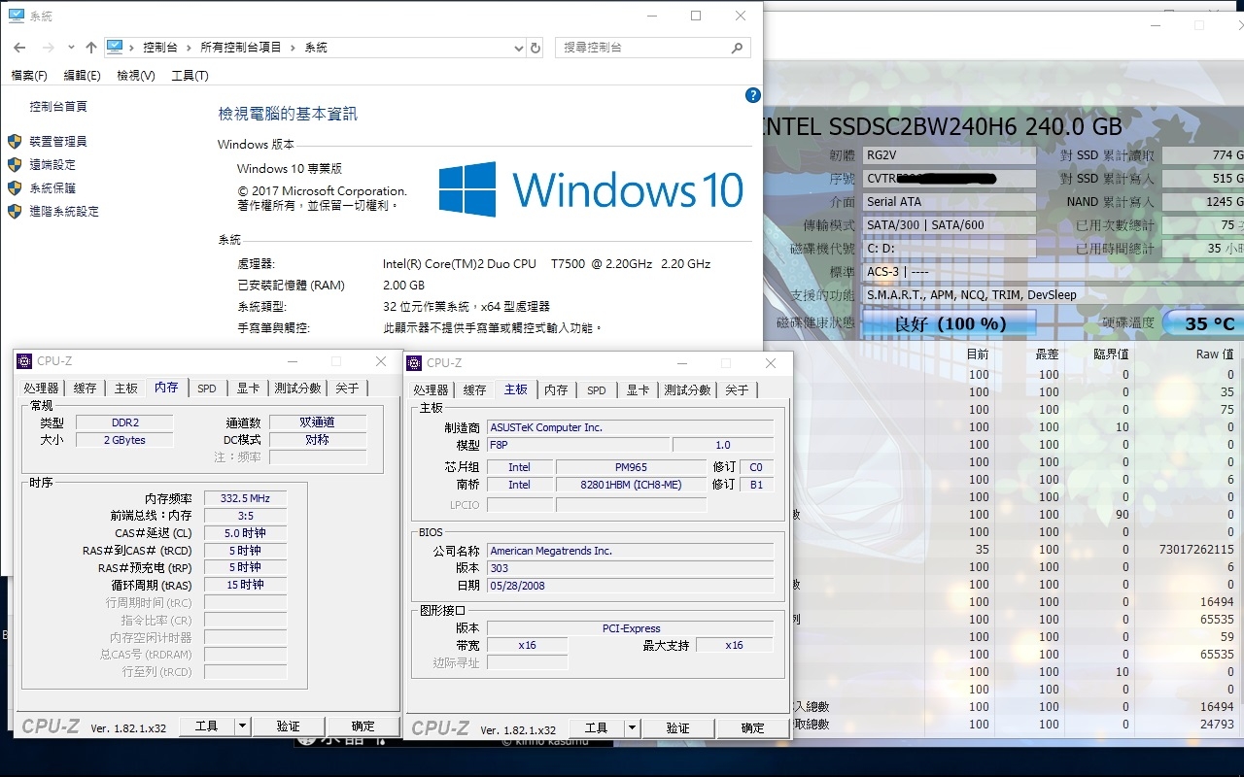Switch to 显卡 tab in left CPU-Z
The width and height of the screenshot is (1244, 777).
pos(249,388)
